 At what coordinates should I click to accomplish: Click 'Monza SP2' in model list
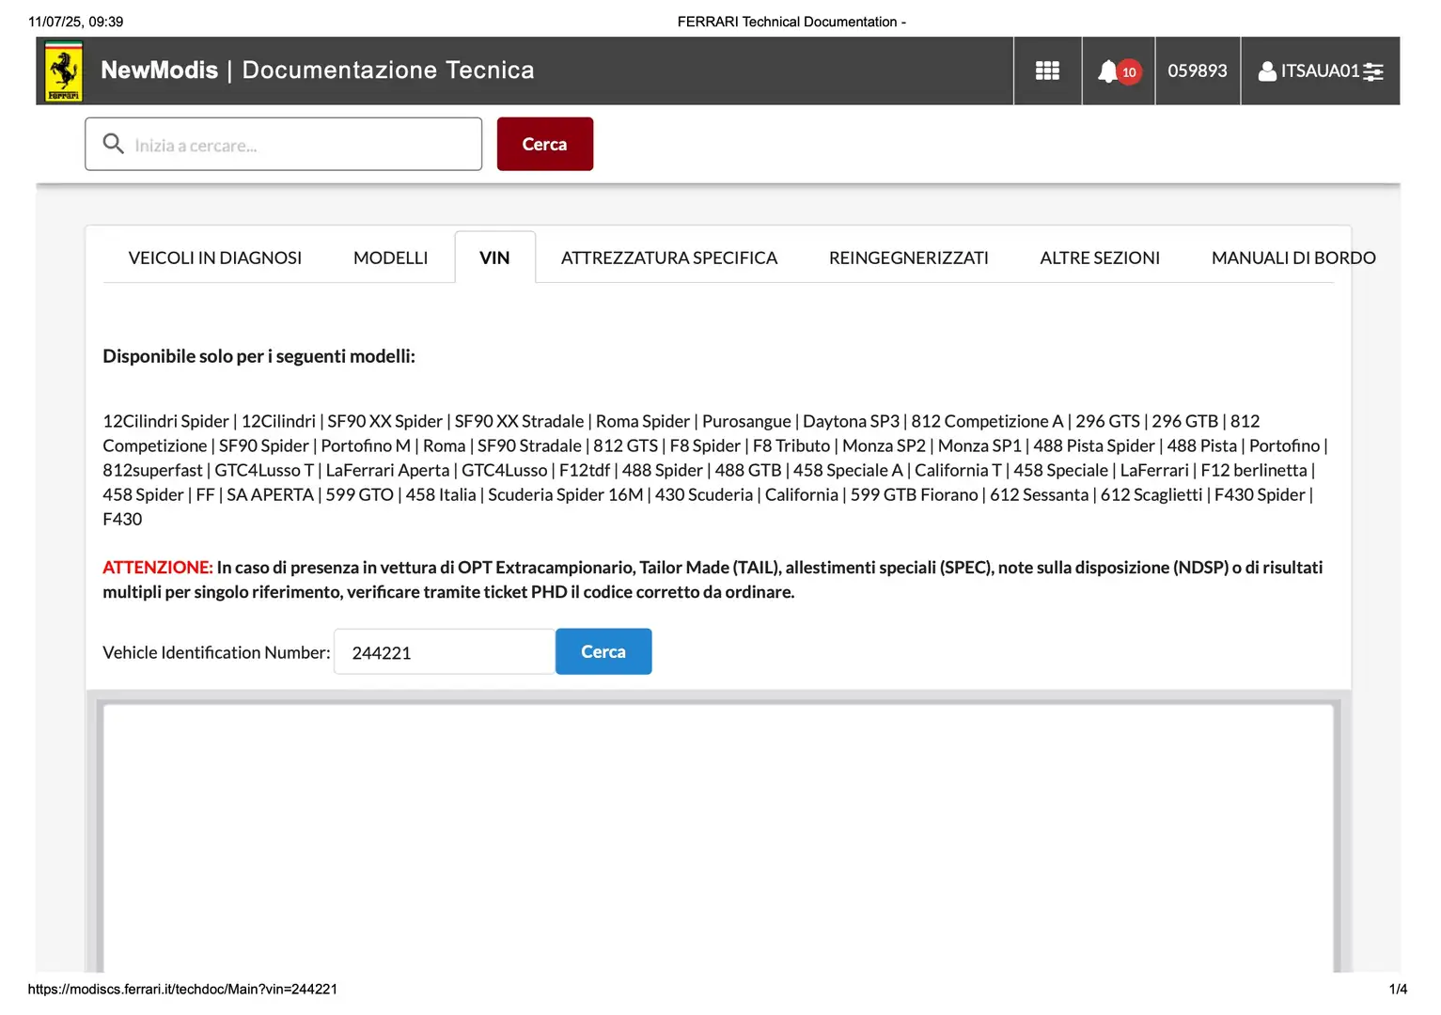884,445
